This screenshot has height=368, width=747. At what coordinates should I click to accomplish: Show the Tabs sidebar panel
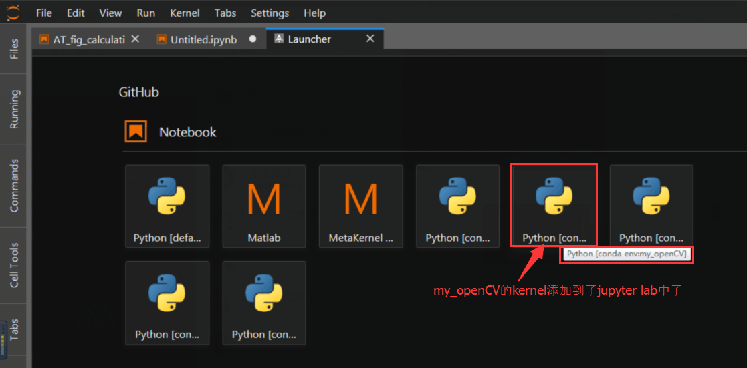coord(15,329)
